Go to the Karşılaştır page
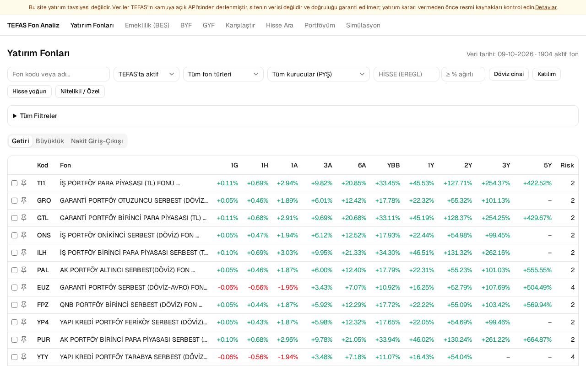Screen dimensions: 586x366 click(240, 25)
